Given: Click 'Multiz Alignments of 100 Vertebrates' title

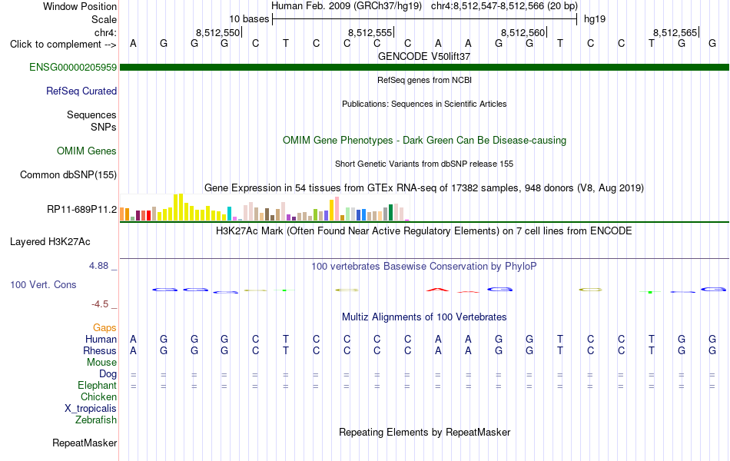Looking at the screenshot, I should 424,317.
